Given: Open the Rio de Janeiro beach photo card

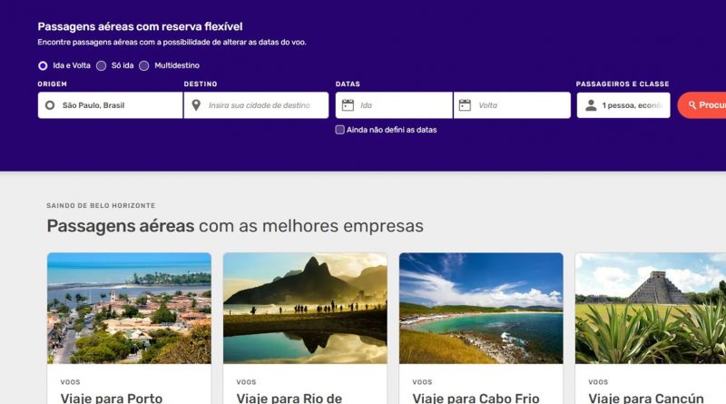Looking at the screenshot, I should [x=305, y=308].
